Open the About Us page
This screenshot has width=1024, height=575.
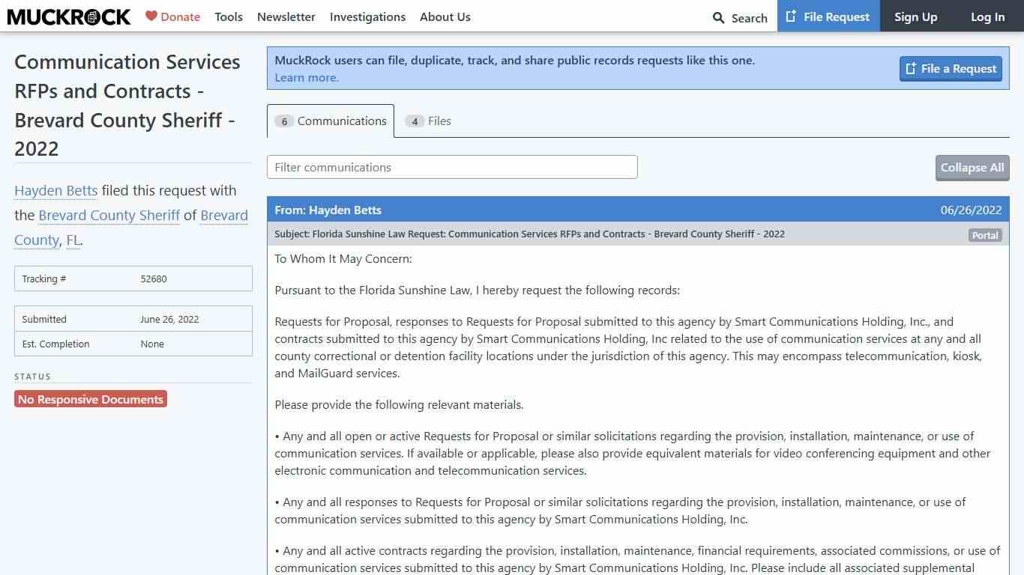[445, 16]
